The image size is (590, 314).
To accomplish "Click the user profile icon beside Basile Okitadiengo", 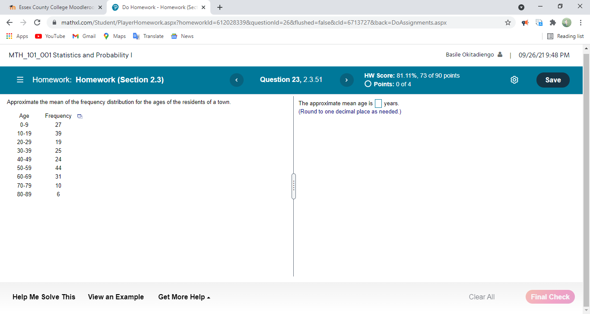I will (x=500, y=55).
